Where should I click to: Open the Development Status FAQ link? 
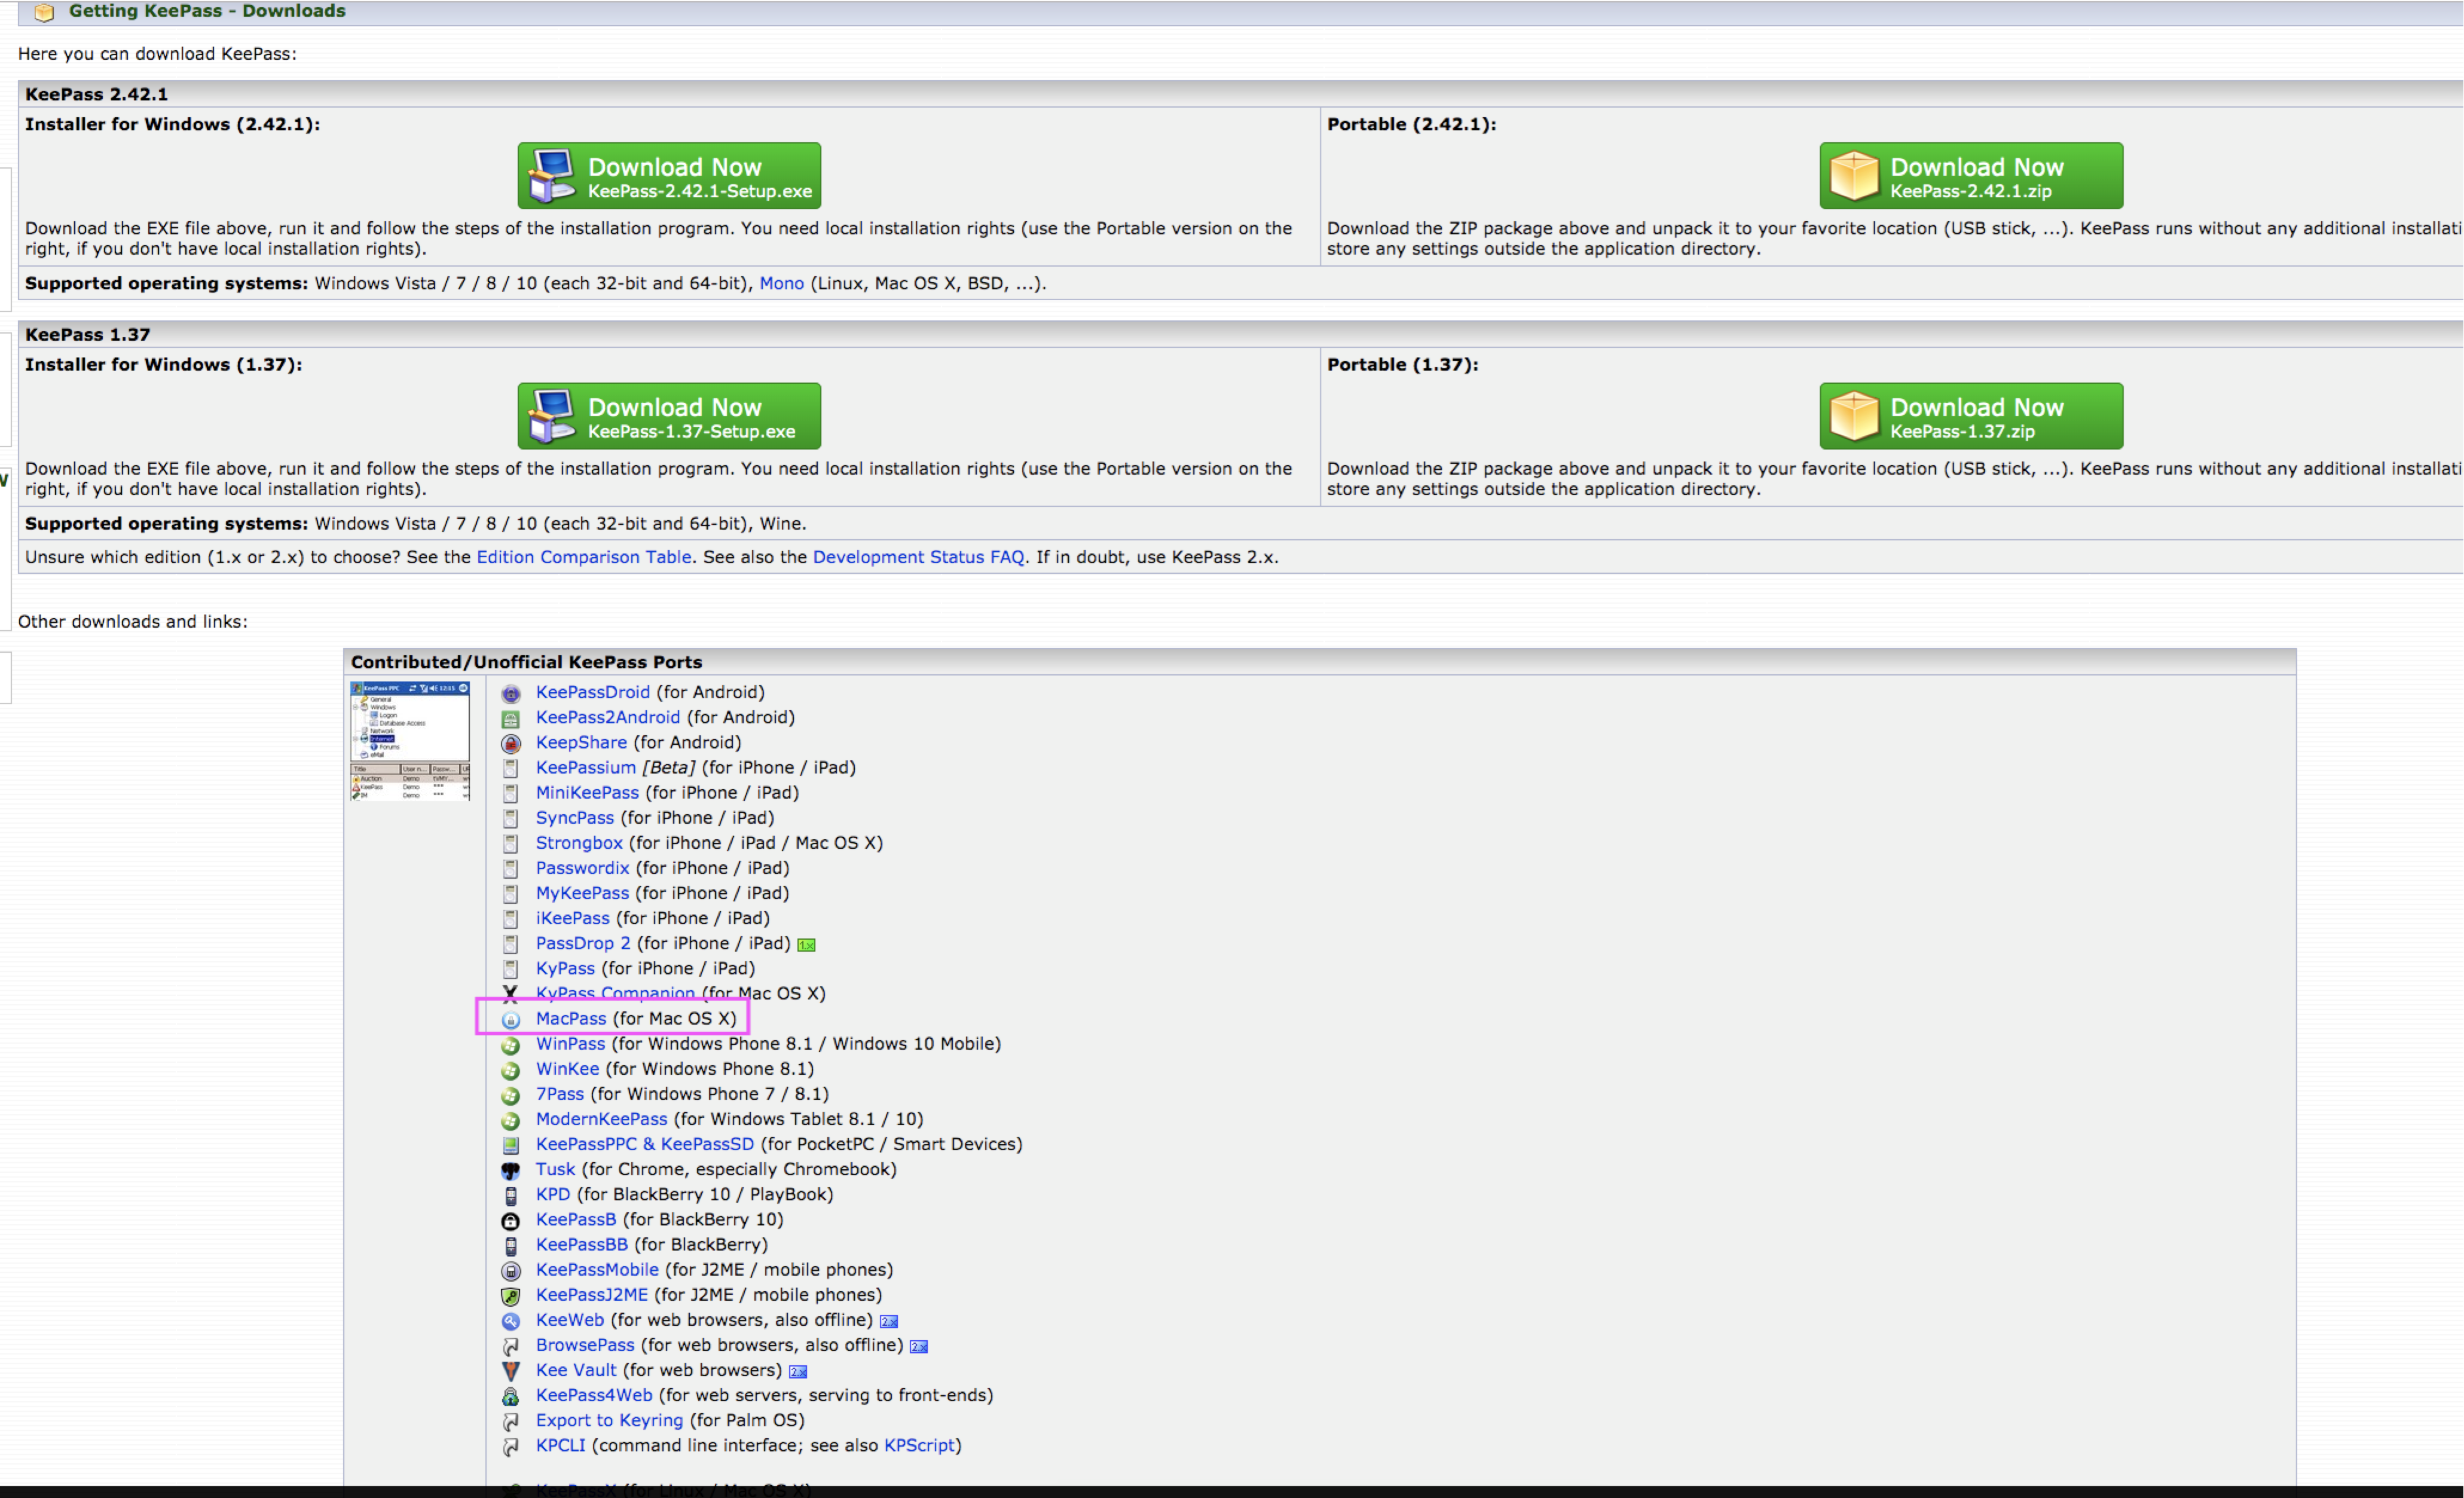coord(918,557)
